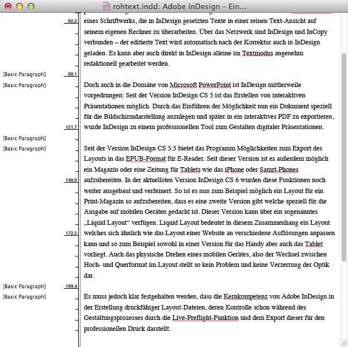Click the underlined word 'iPhone'
The height and width of the screenshot is (347, 348).
coord(234,169)
